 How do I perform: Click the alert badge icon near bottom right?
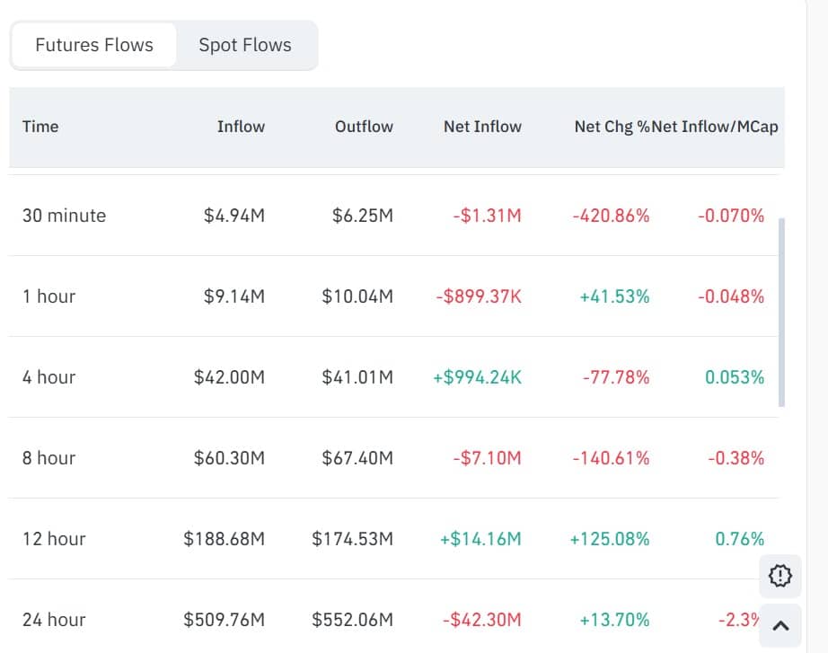pyautogui.click(x=780, y=576)
